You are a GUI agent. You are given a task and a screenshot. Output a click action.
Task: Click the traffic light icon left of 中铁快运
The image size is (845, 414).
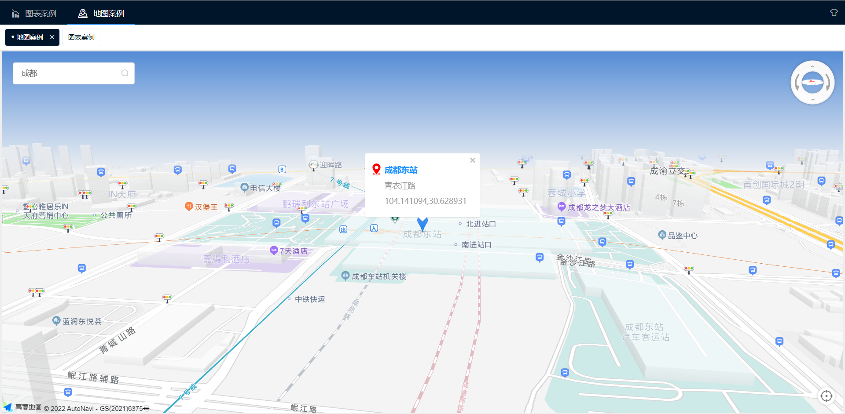coord(167,298)
